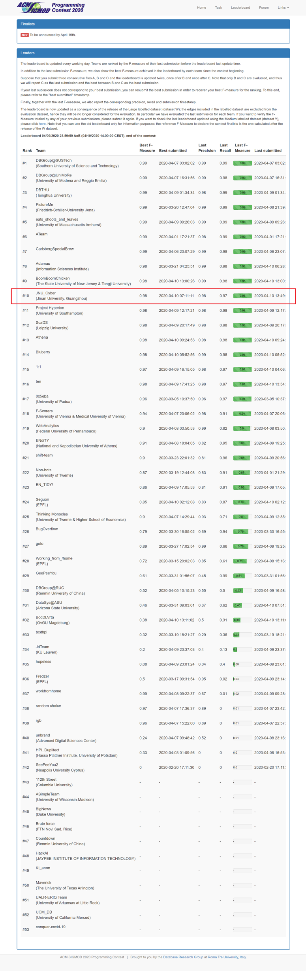Image resolution: width=306 pixels, height=971 pixels.
Task: Open the Leaderboard menu item
Action: (x=240, y=8)
